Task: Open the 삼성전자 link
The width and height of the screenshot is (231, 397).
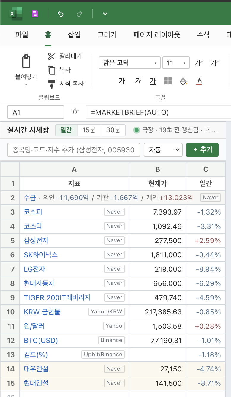Action: coord(36,240)
